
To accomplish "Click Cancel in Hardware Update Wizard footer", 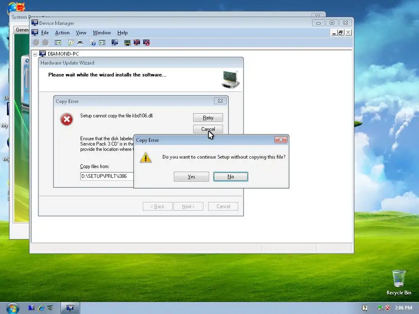I will click(x=223, y=206).
